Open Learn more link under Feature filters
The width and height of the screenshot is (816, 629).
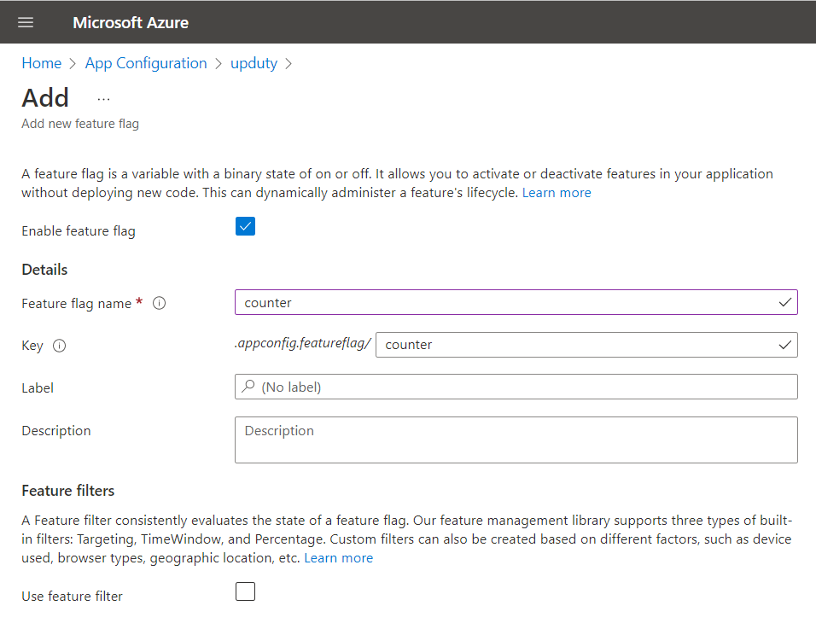(x=338, y=558)
